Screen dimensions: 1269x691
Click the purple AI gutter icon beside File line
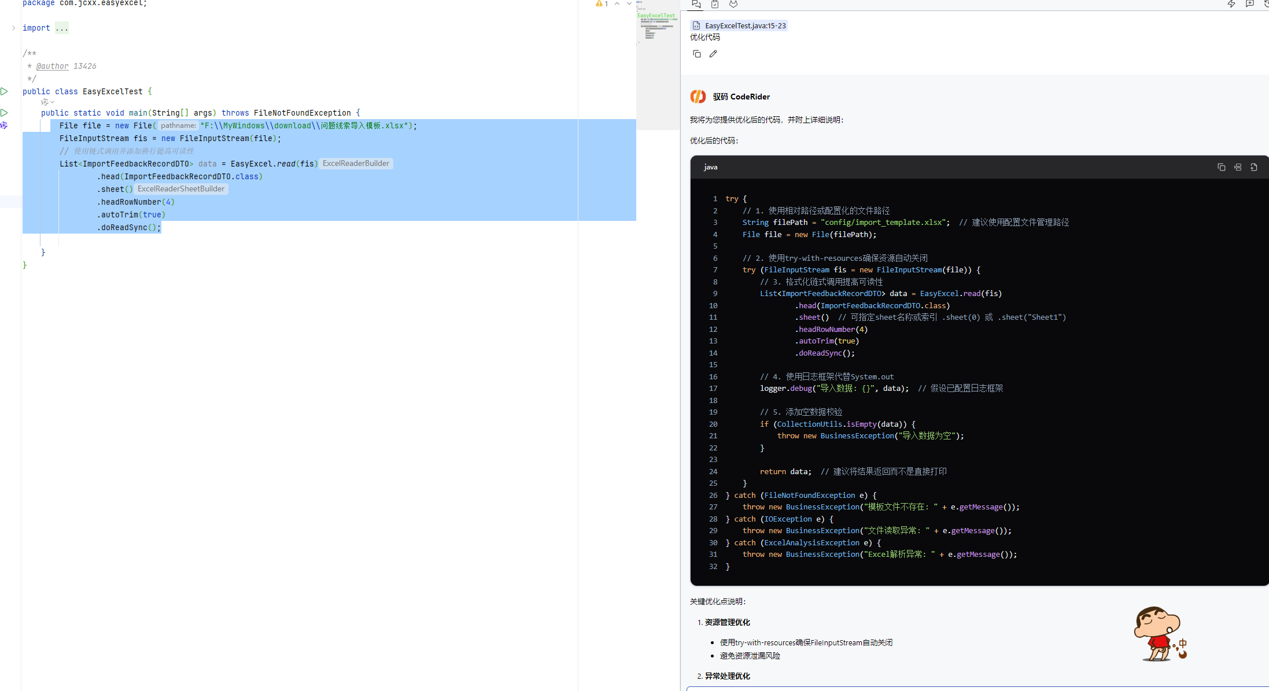click(x=4, y=125)
